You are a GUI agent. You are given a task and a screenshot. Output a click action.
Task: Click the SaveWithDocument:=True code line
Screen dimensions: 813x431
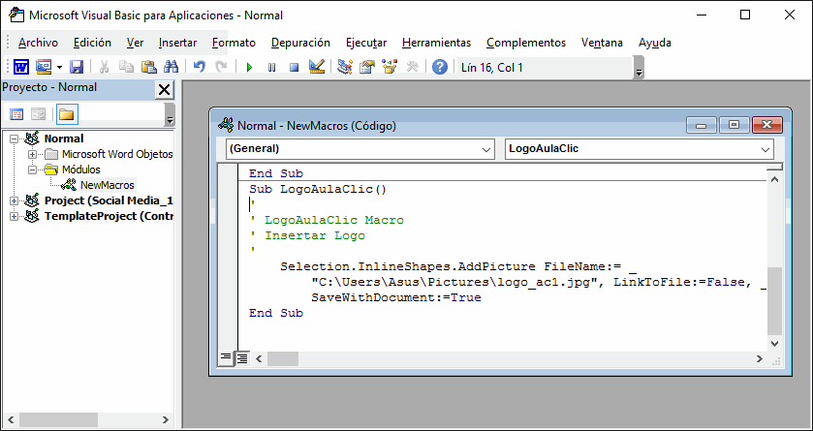pos(396,298)
